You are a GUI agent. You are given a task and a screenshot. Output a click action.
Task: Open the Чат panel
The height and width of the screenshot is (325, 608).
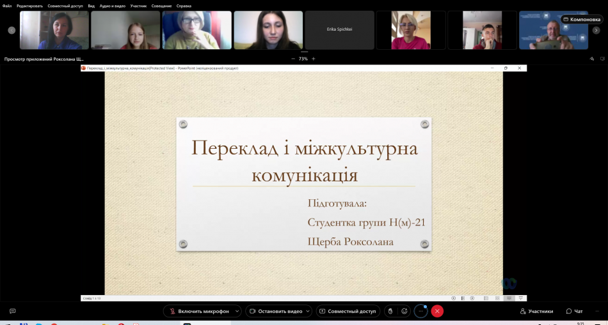click(x=574, y=311)
